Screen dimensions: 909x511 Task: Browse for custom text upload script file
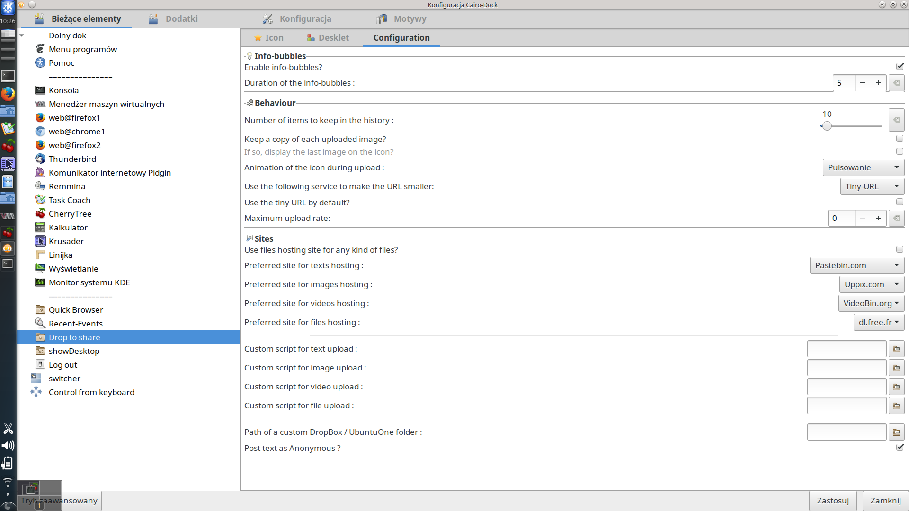tap(896, 349)
